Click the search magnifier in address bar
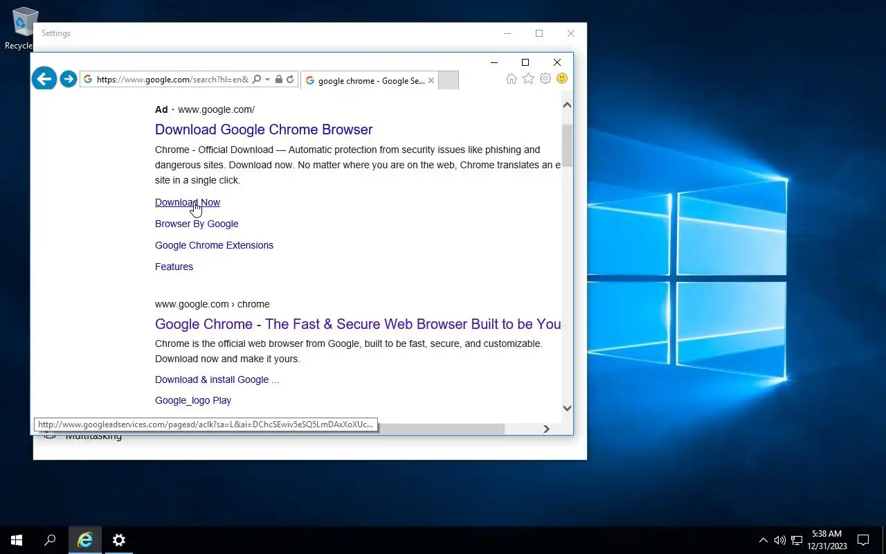 tap(257, 80)
